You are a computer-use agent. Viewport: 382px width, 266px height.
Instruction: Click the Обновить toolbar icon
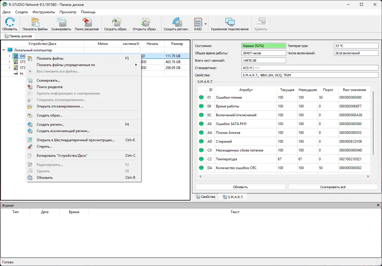(x=10, y=22)
